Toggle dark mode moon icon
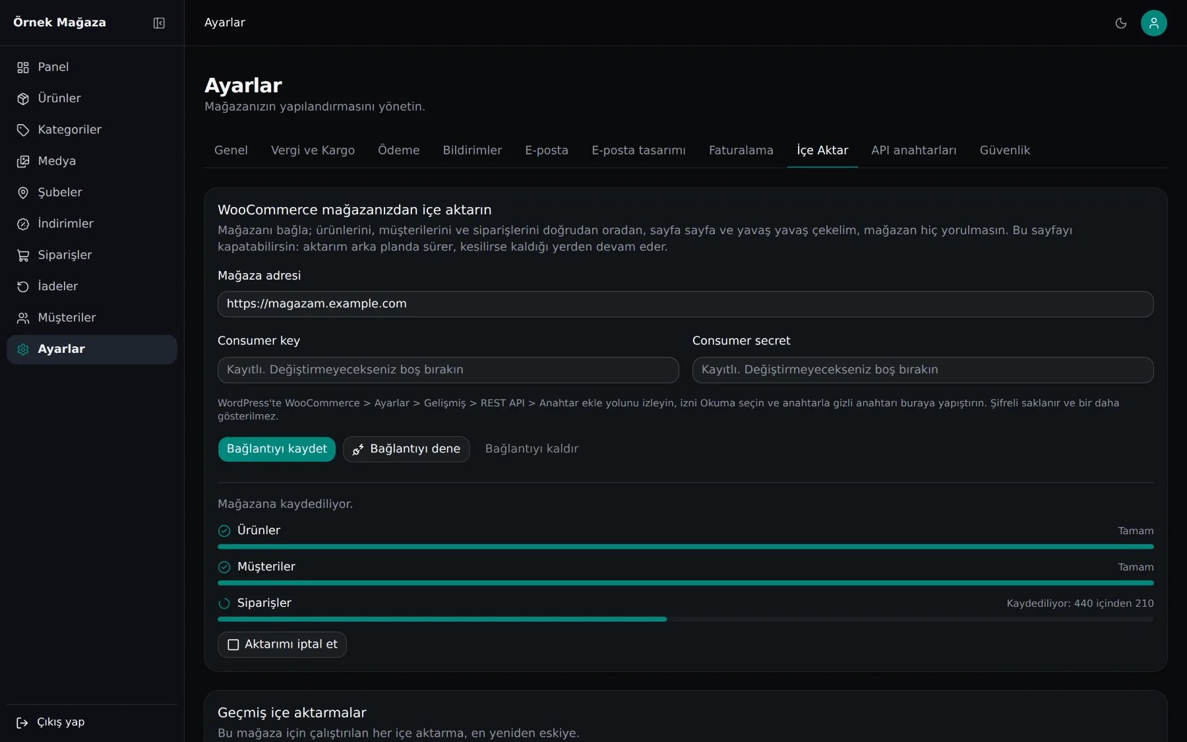 click(x=1121, y=23)
